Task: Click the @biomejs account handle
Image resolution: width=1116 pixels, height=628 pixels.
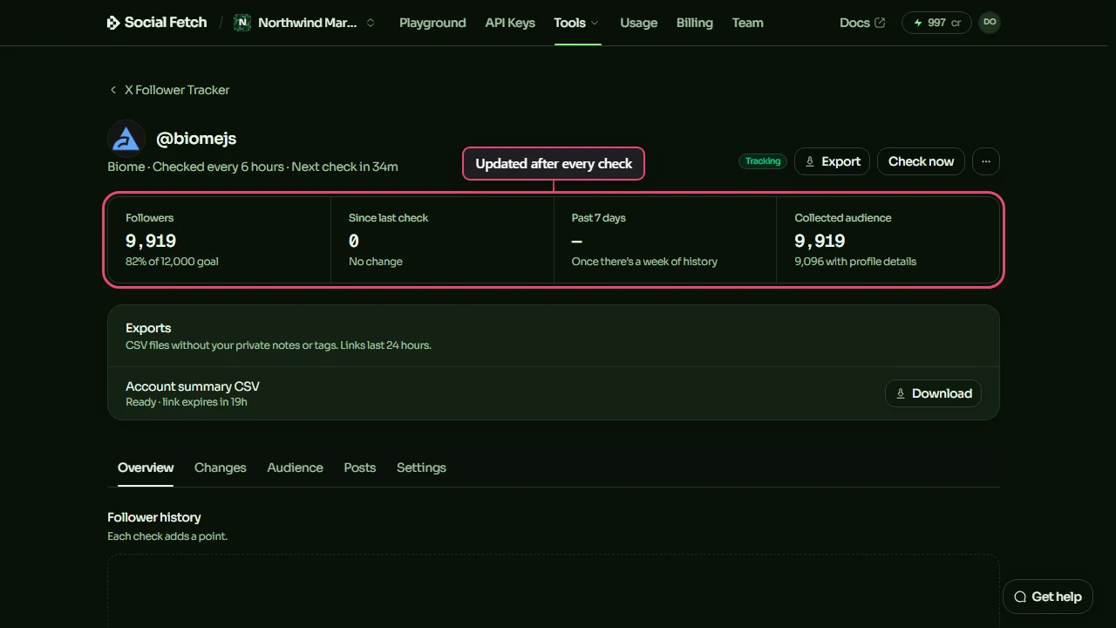Action: (196, 139)
